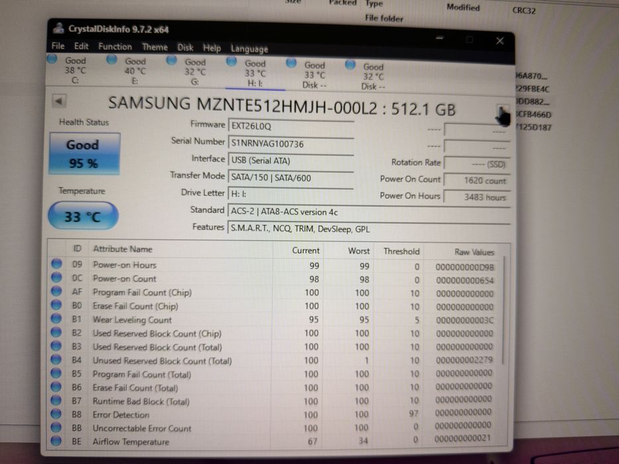This screenshot has height=464, width=619.
Task: Click raw value 000000002279
Action: (464, 360)
